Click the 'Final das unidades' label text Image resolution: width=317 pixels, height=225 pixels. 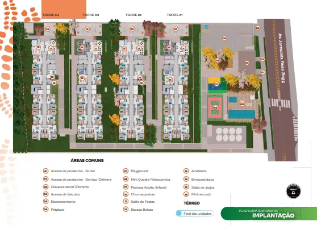198,214
